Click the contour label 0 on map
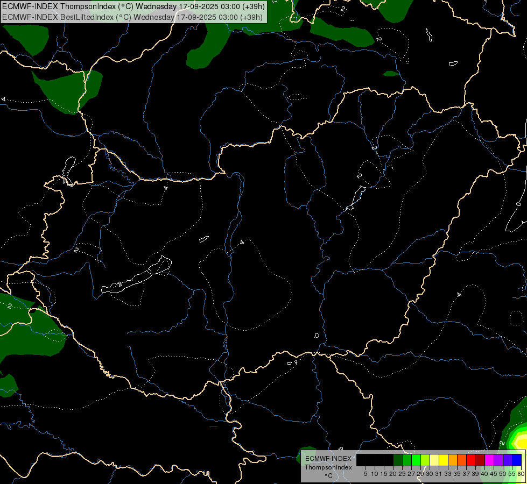 [518, 204]
